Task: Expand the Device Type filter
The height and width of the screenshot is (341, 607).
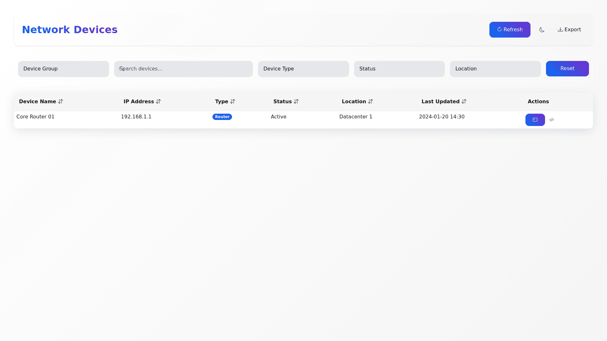Action: [x=303, y=69]
